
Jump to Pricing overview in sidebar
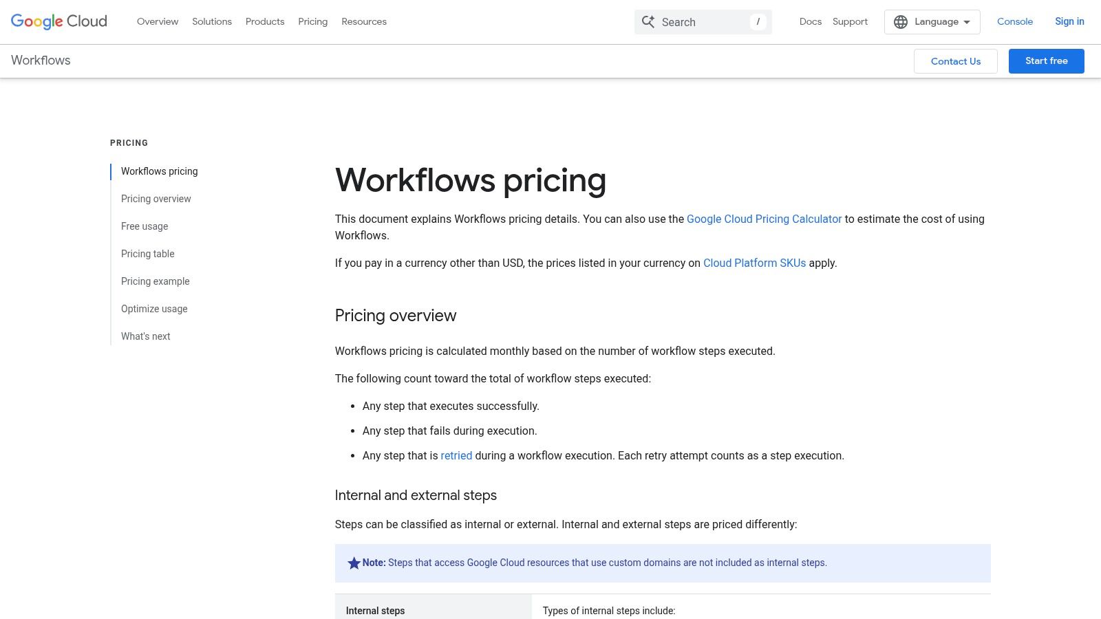[x=156, y=199]
